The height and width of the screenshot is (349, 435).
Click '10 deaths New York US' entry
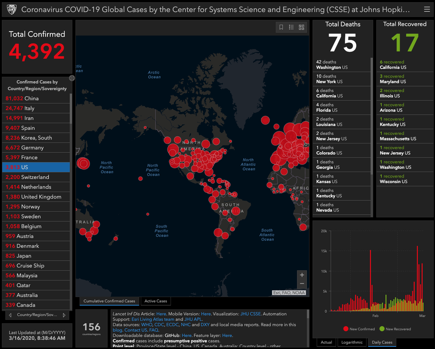click(342, 79)
